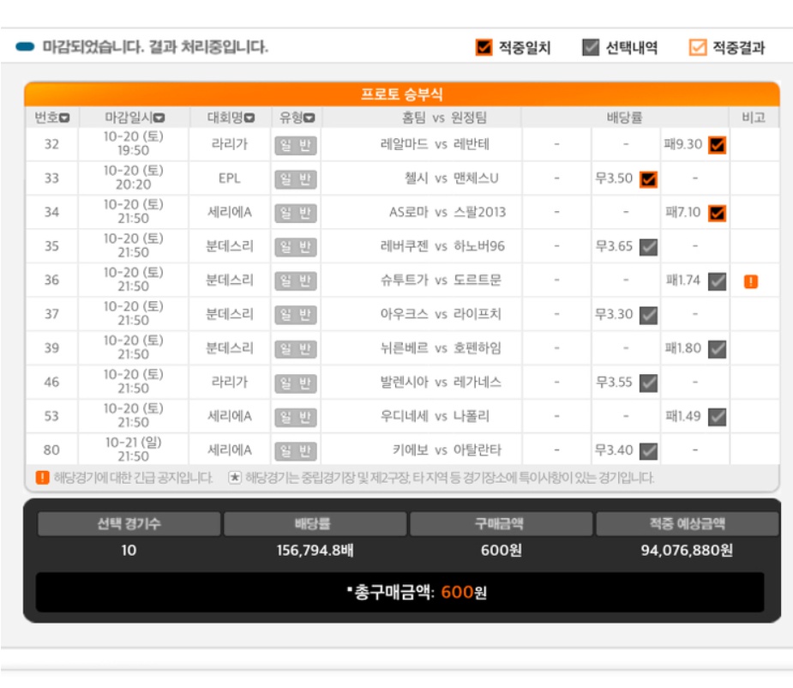
Task: Open the 마감일시 column sort dropdown
Action: click(159, 118)
